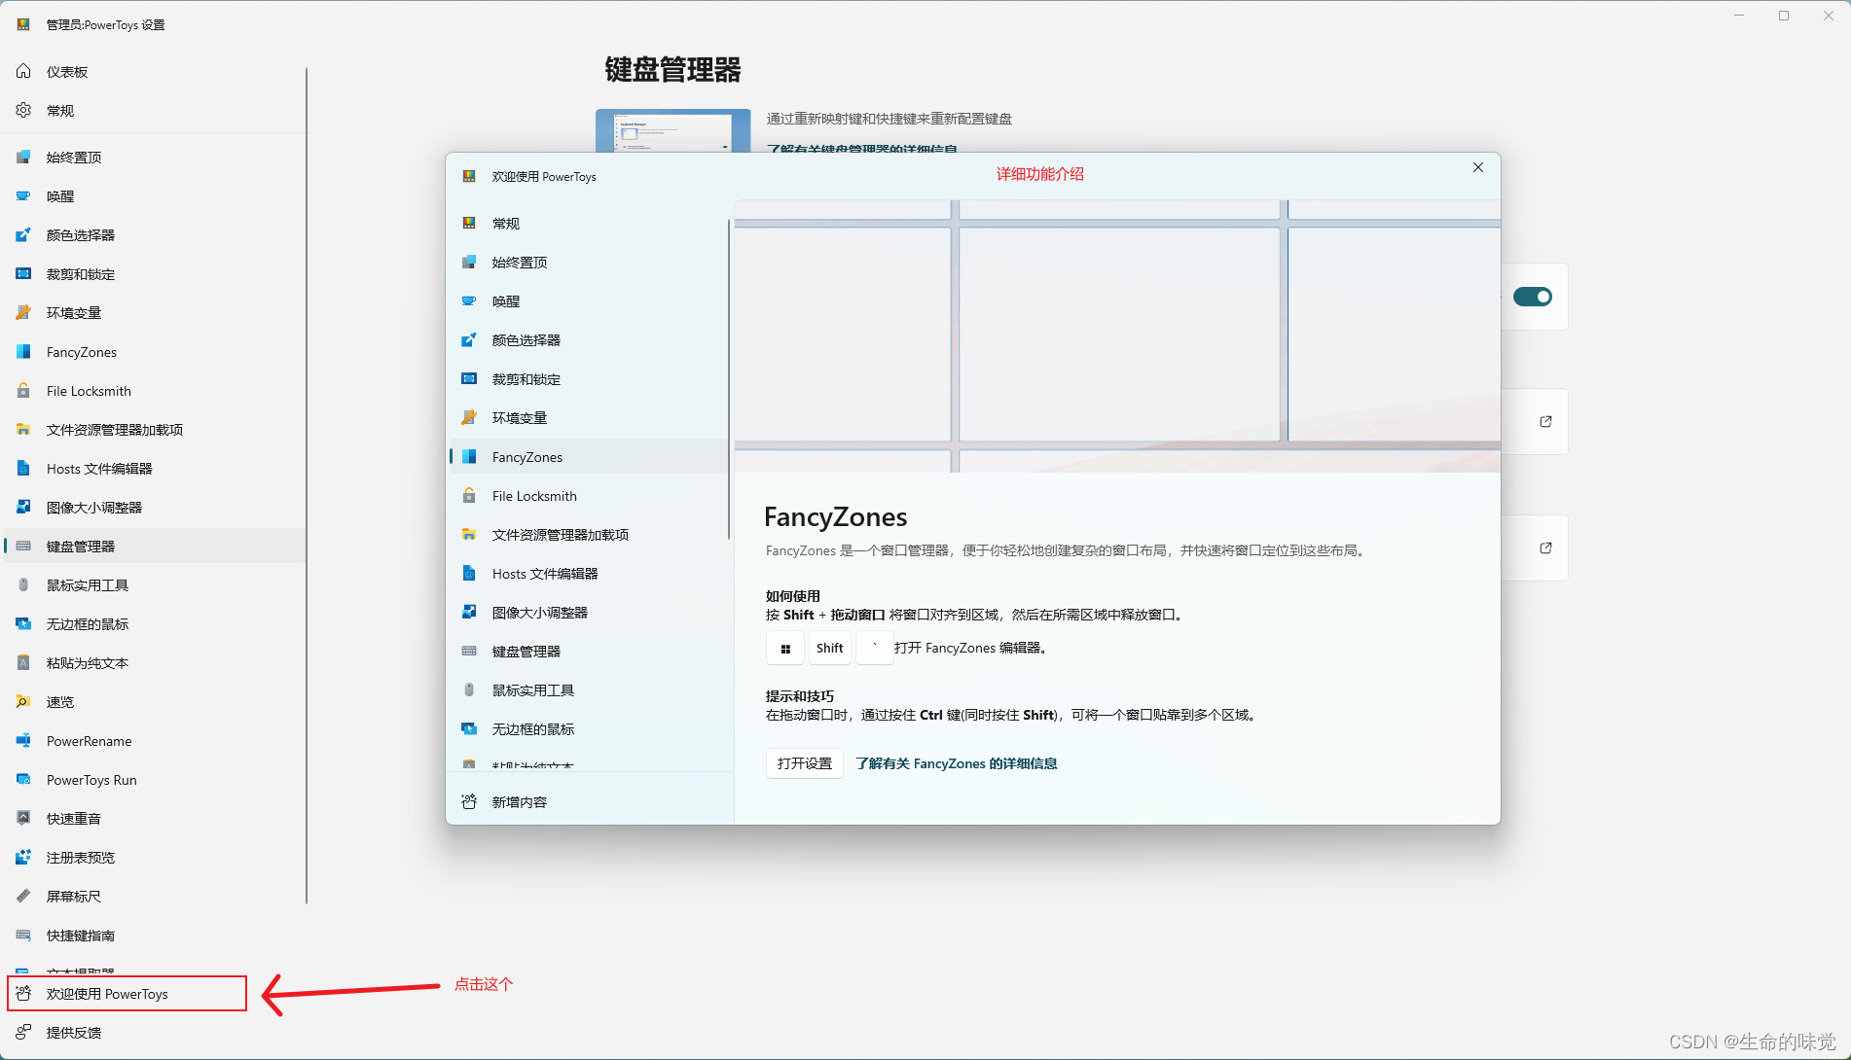Click the welcome dialog list scrollbar
The image size is (1851, 1060).
pos(729,379)
